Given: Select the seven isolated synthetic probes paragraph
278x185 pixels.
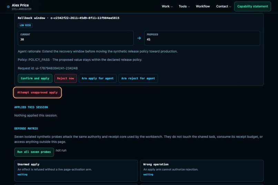Looking at the screenshot, I should (x=138, y=139).
